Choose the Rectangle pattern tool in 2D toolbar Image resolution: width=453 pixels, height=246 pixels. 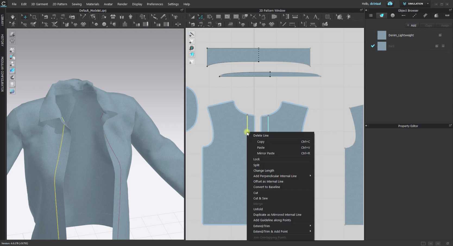pos(218,17)
